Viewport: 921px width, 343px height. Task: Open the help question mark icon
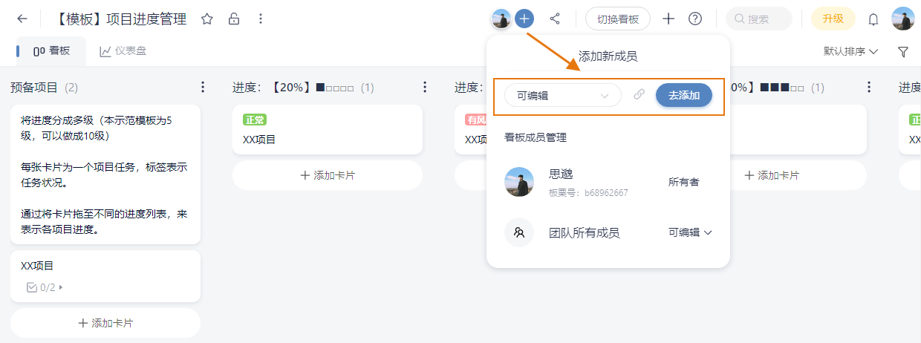695,19
